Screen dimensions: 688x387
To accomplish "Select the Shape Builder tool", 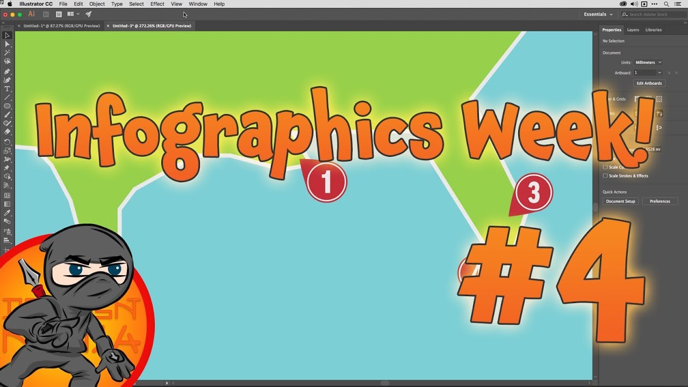I will (7, 177).
